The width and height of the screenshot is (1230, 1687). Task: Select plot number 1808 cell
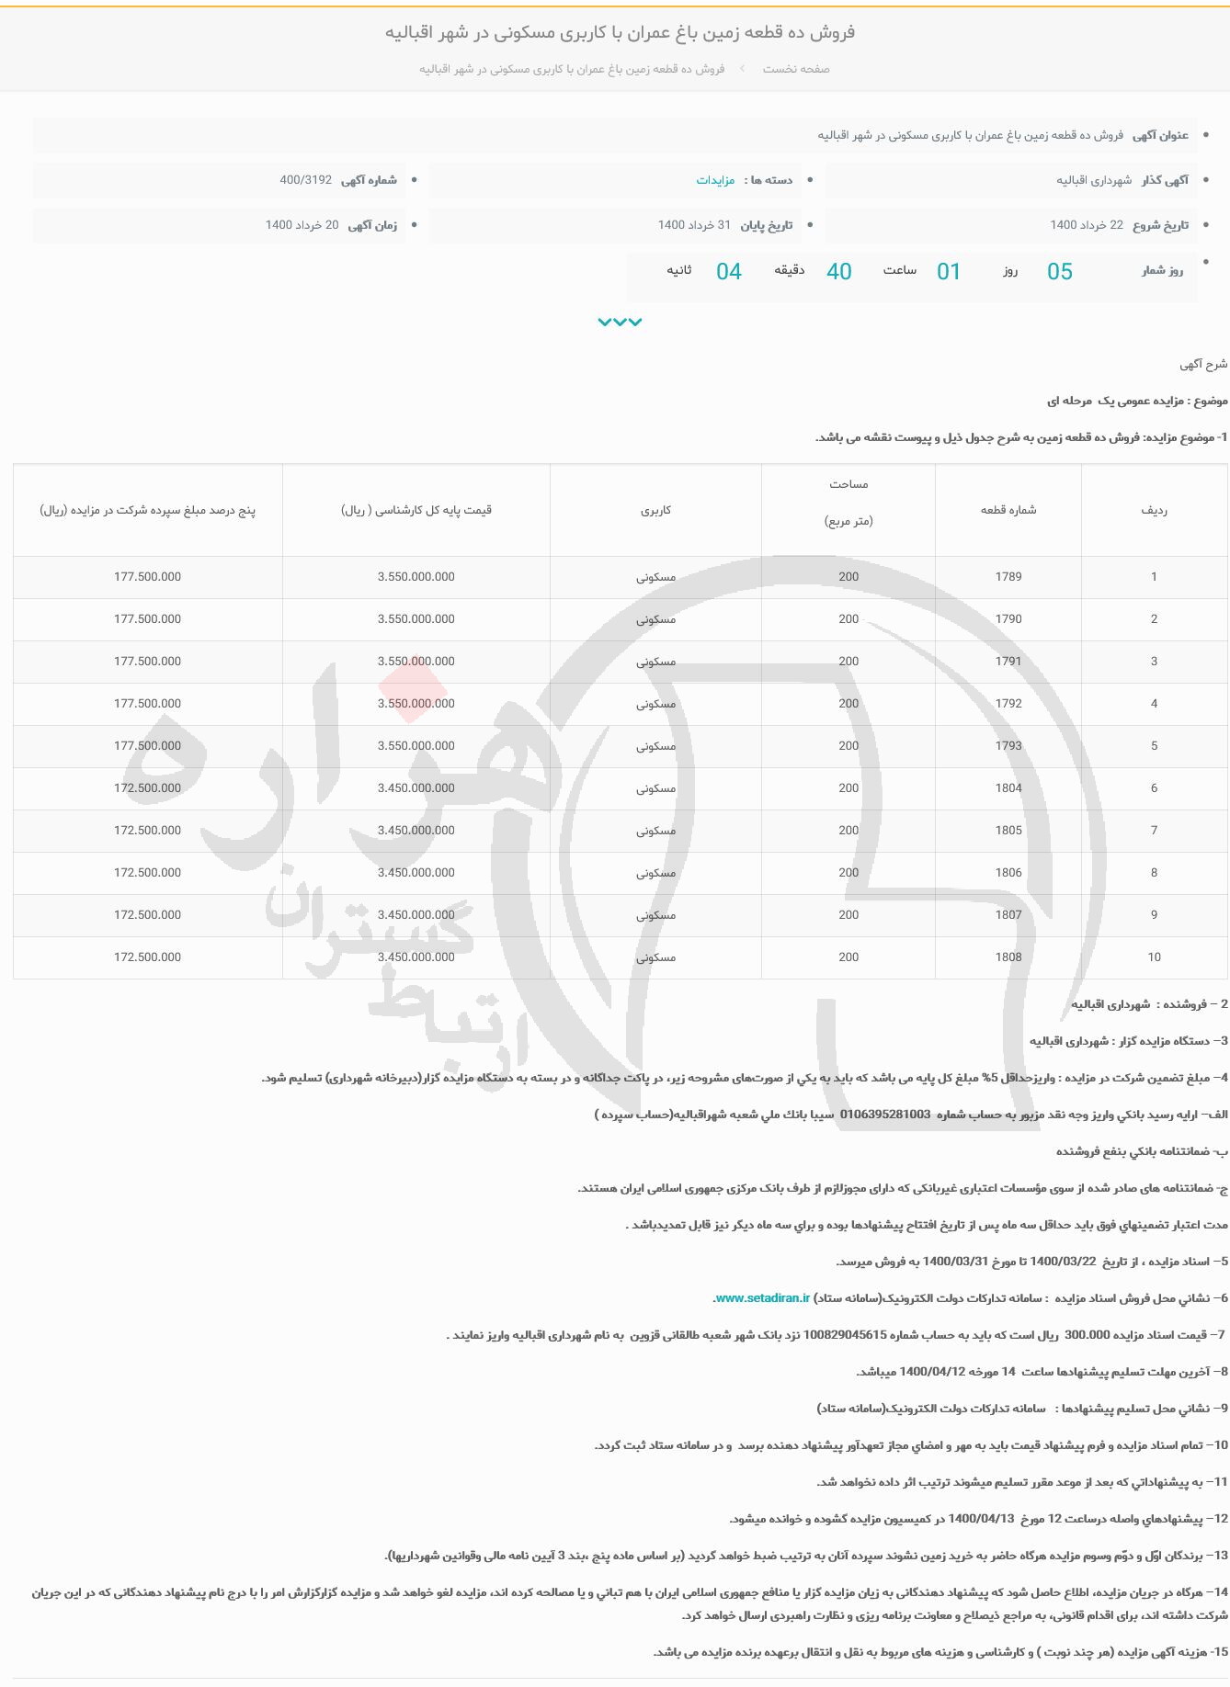click(x=1008, y=957)
